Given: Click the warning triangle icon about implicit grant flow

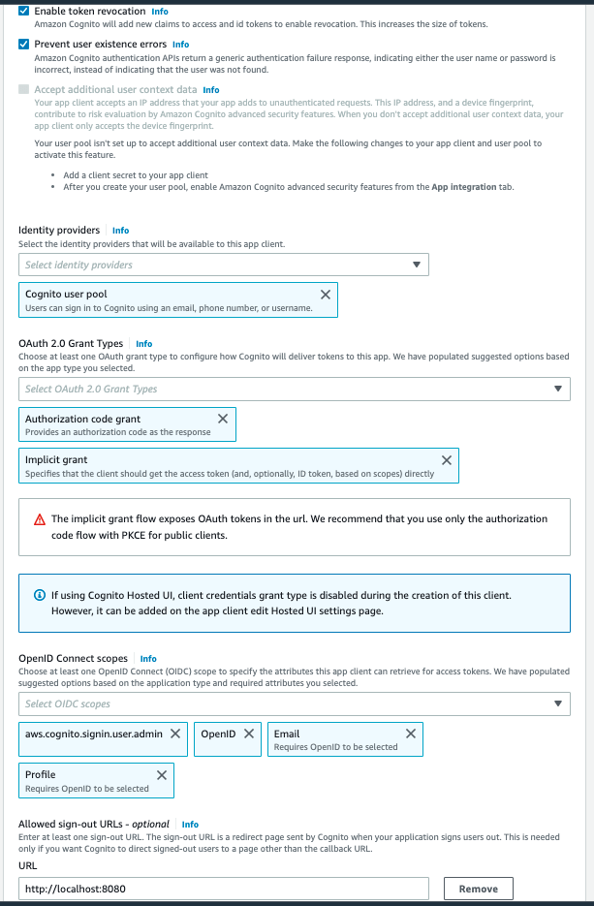Looking at the screenshot, I should click(39, 518).
